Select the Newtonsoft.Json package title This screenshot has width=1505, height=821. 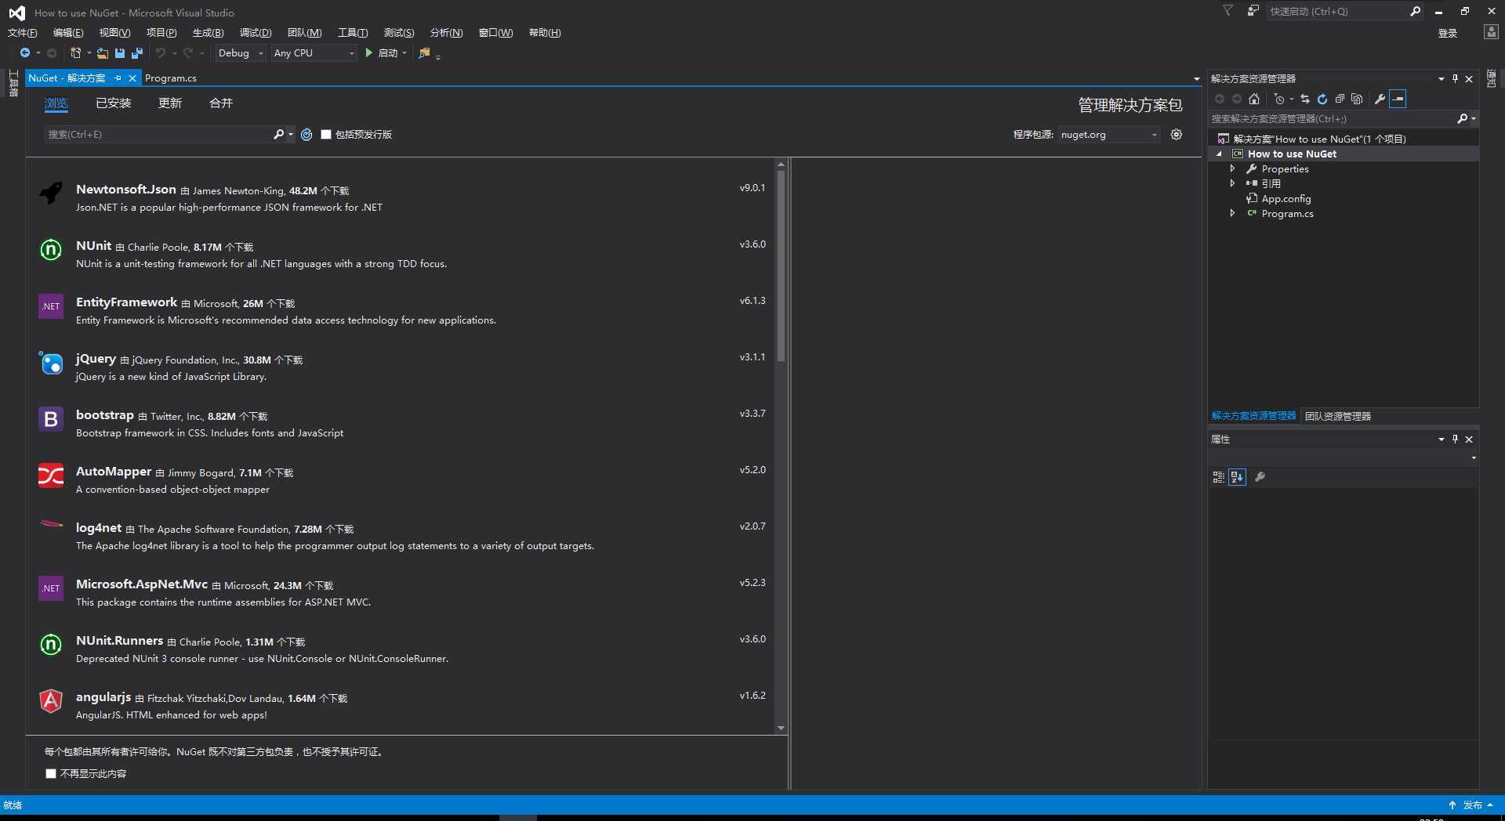click(x=125, y=189)
